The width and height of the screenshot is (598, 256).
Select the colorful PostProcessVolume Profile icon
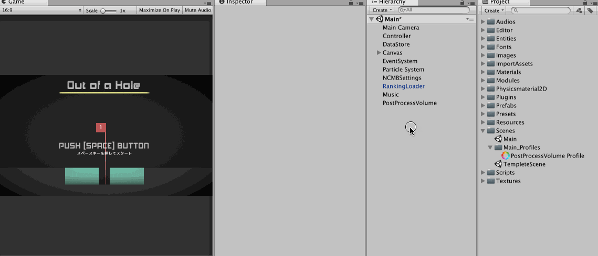[x=505, y=156]
